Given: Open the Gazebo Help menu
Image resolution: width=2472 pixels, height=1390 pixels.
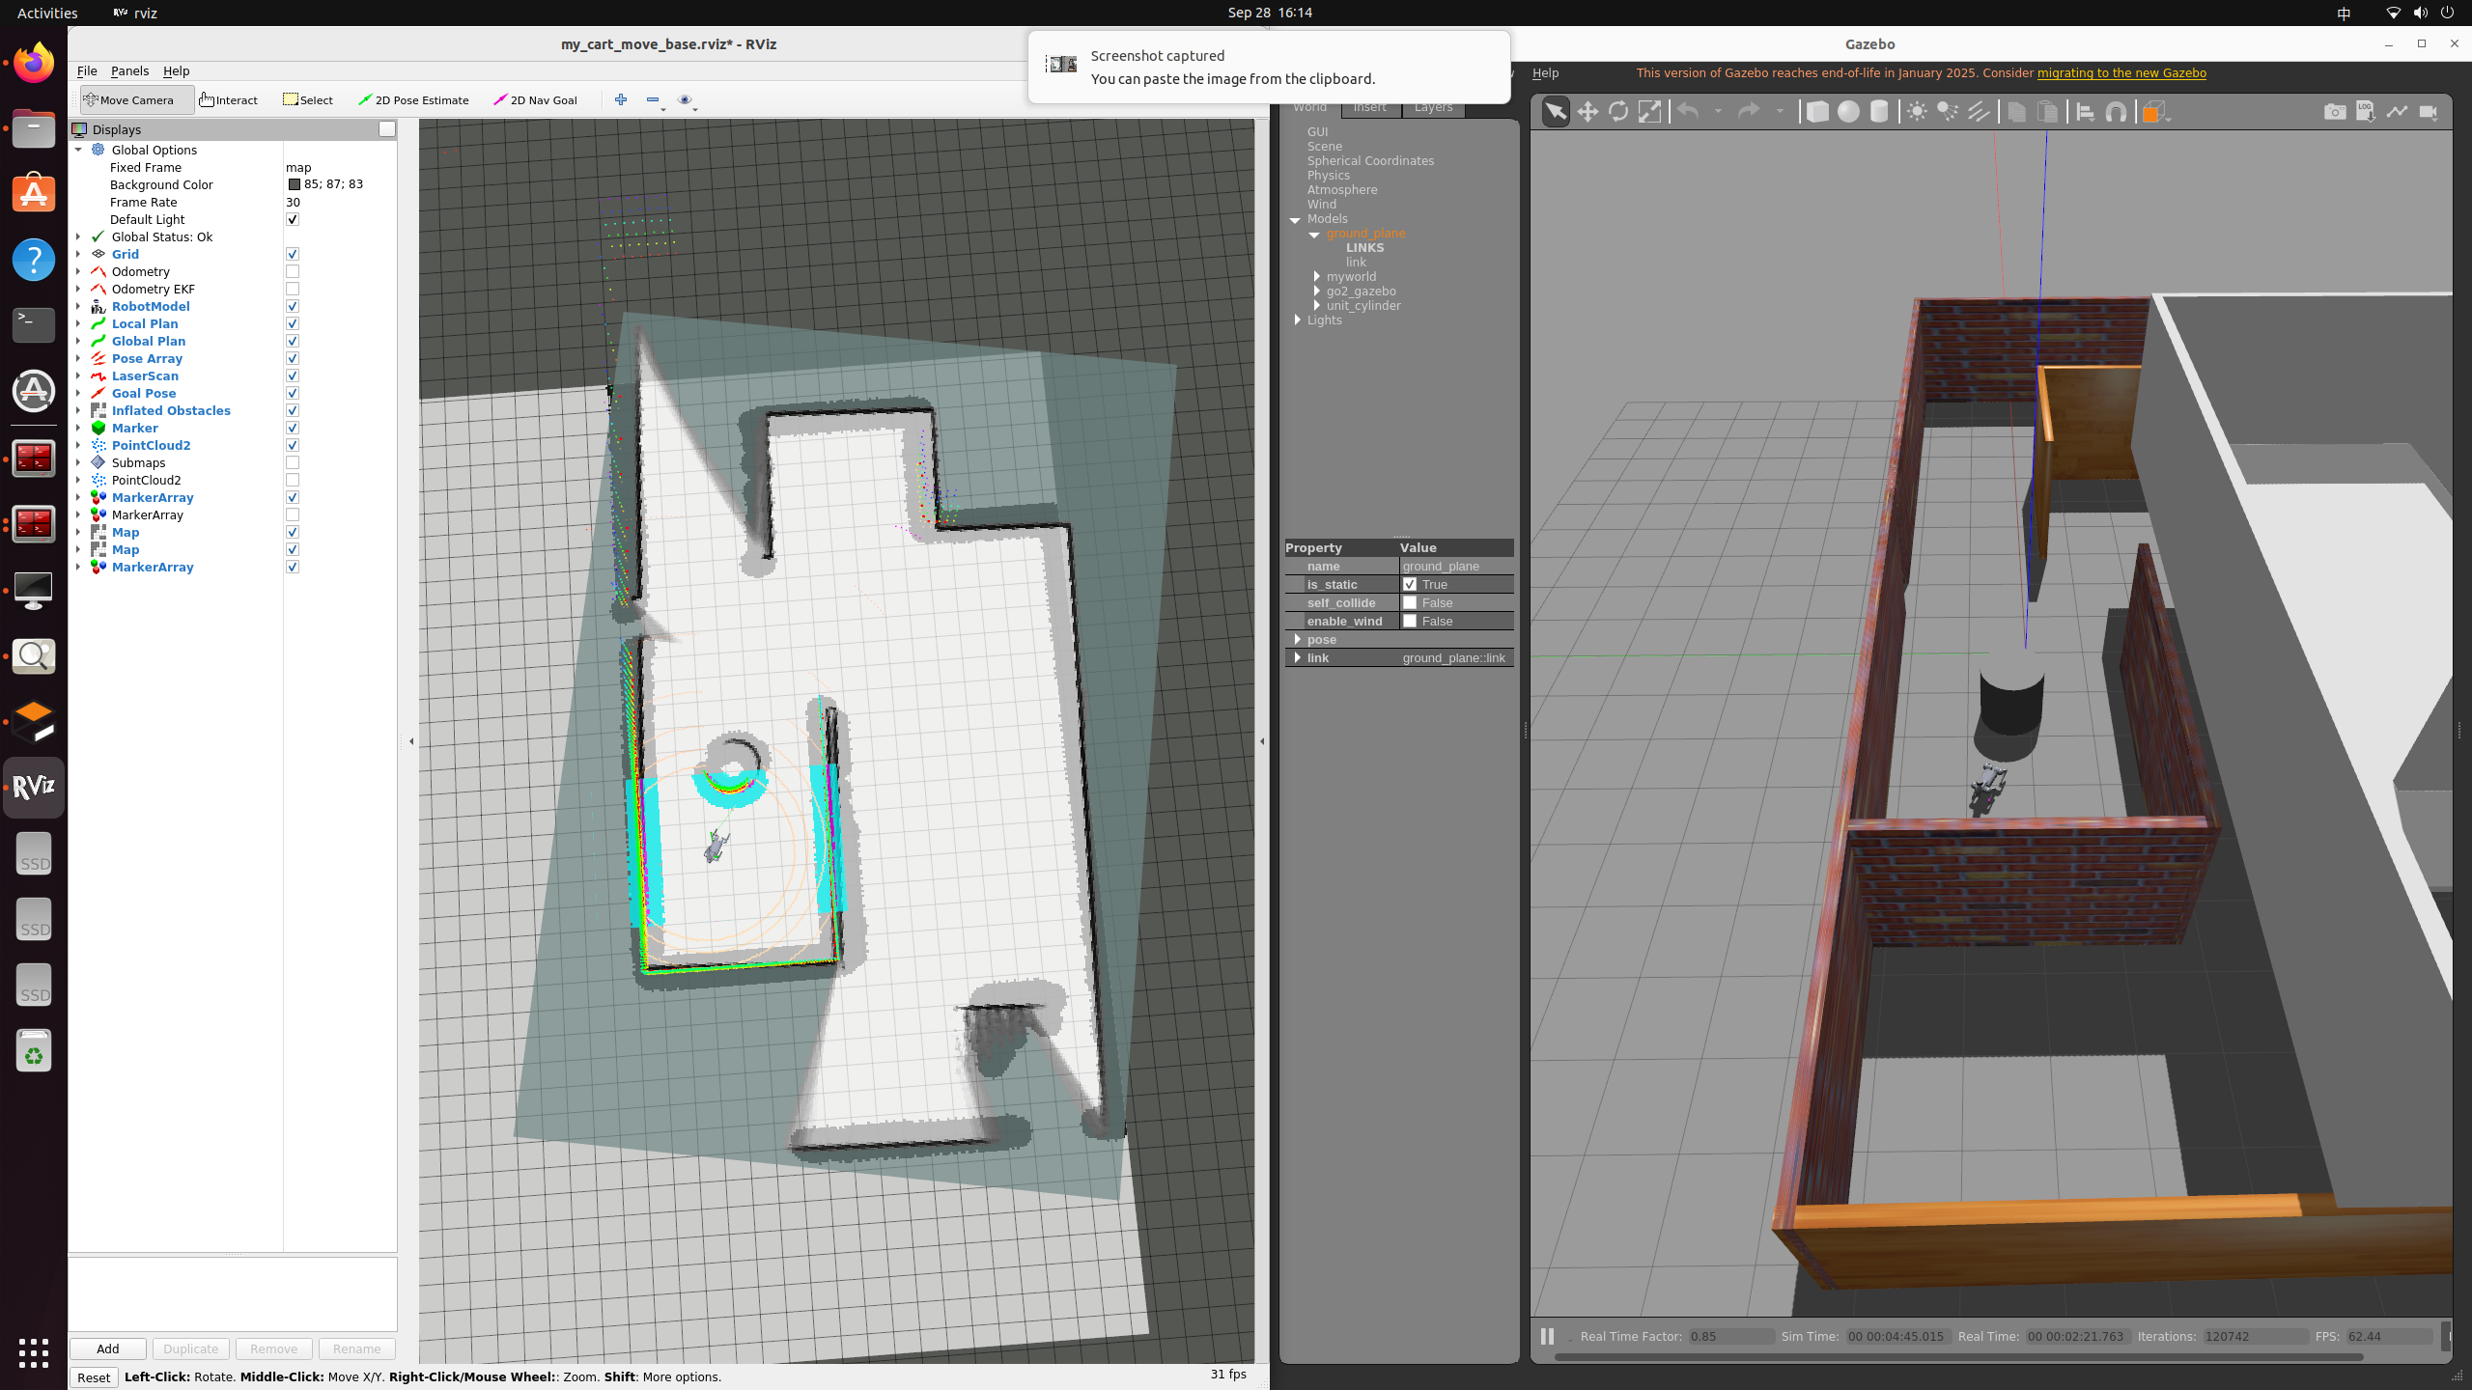Looking at the screenshot, I should [1545, 72].
